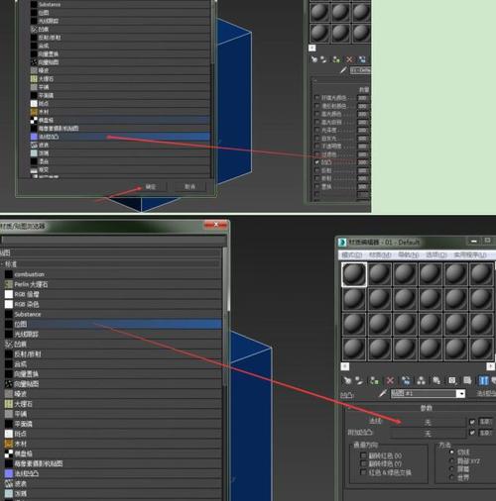Open 导航(N) menu in Material Editor
This screenshot has height=501, width=496.
tap(409, 255)
